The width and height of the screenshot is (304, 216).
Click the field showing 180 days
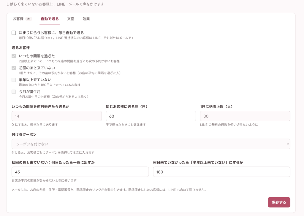click(x=221, y=172)
